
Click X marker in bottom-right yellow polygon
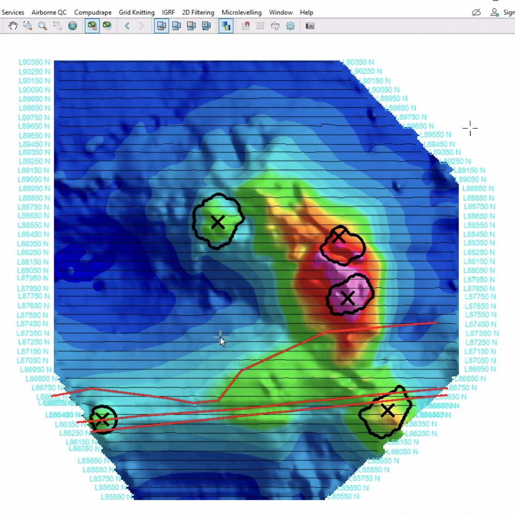388,410
